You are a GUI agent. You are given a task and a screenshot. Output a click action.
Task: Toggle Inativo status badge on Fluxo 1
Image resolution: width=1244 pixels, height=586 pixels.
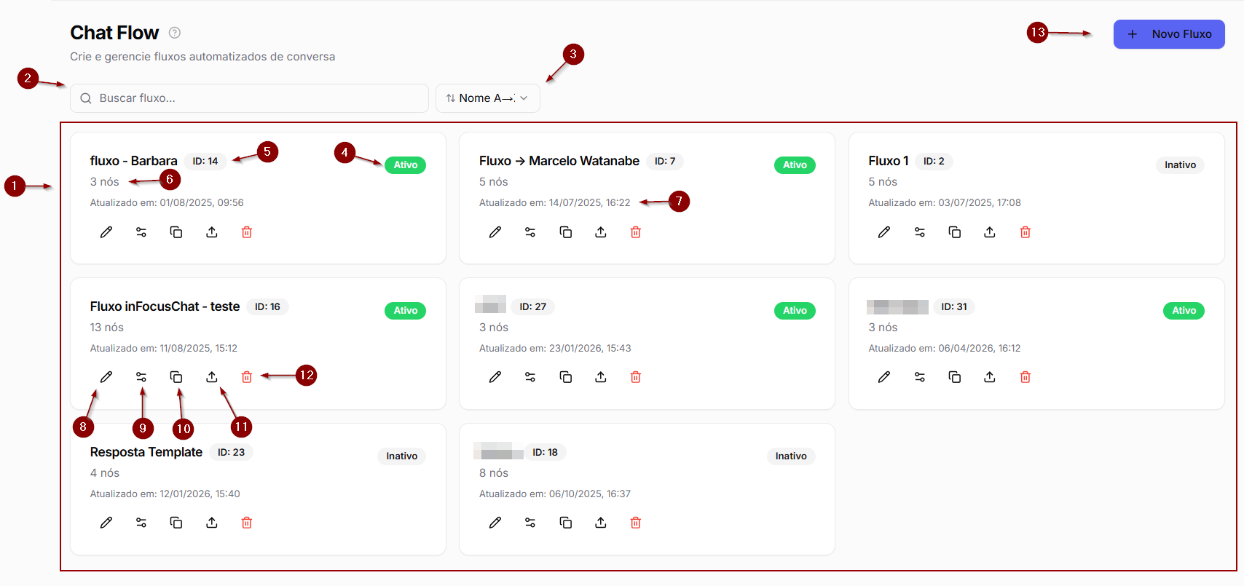coord(1180,165)
